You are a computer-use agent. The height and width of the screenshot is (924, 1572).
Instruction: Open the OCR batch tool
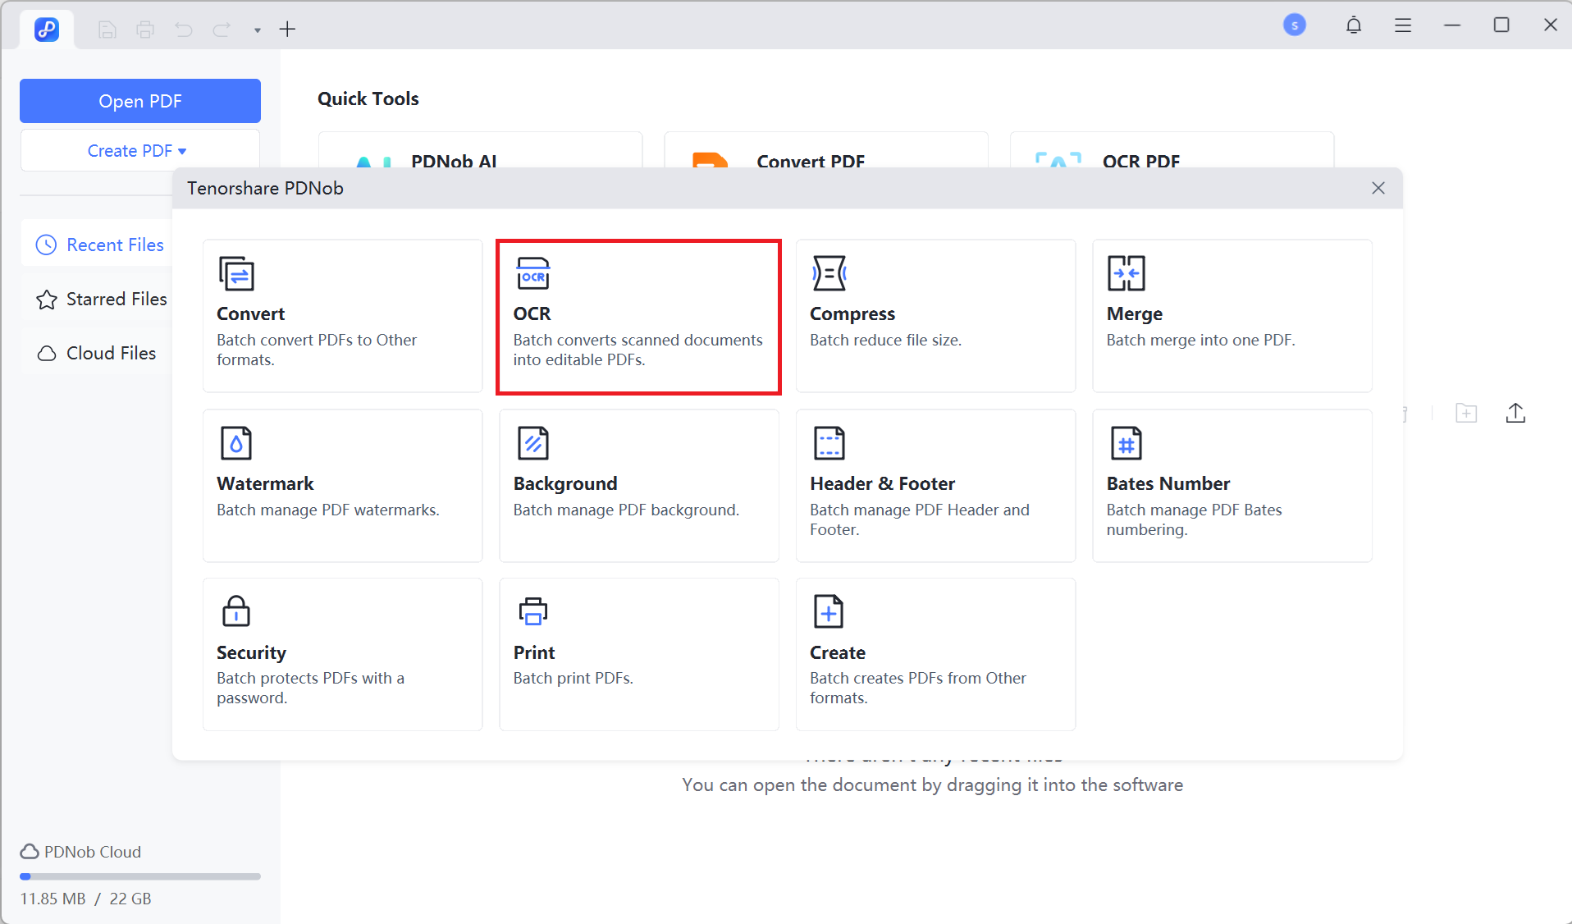pos(637,317)
